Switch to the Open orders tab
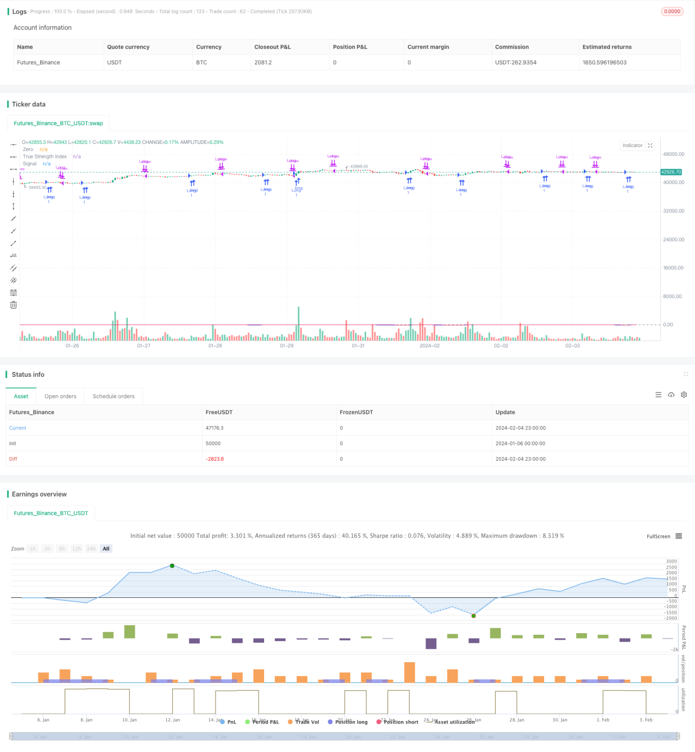This screenshot has width=695, height=752. pyautogui.click(x=60, y=396)
